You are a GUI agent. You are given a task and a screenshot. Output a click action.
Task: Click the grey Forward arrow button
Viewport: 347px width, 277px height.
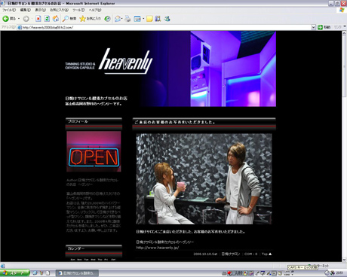(26, 19)
